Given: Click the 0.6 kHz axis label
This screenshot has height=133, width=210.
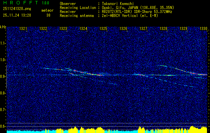Looking at the screenshot, I should (x=2, y=126).
